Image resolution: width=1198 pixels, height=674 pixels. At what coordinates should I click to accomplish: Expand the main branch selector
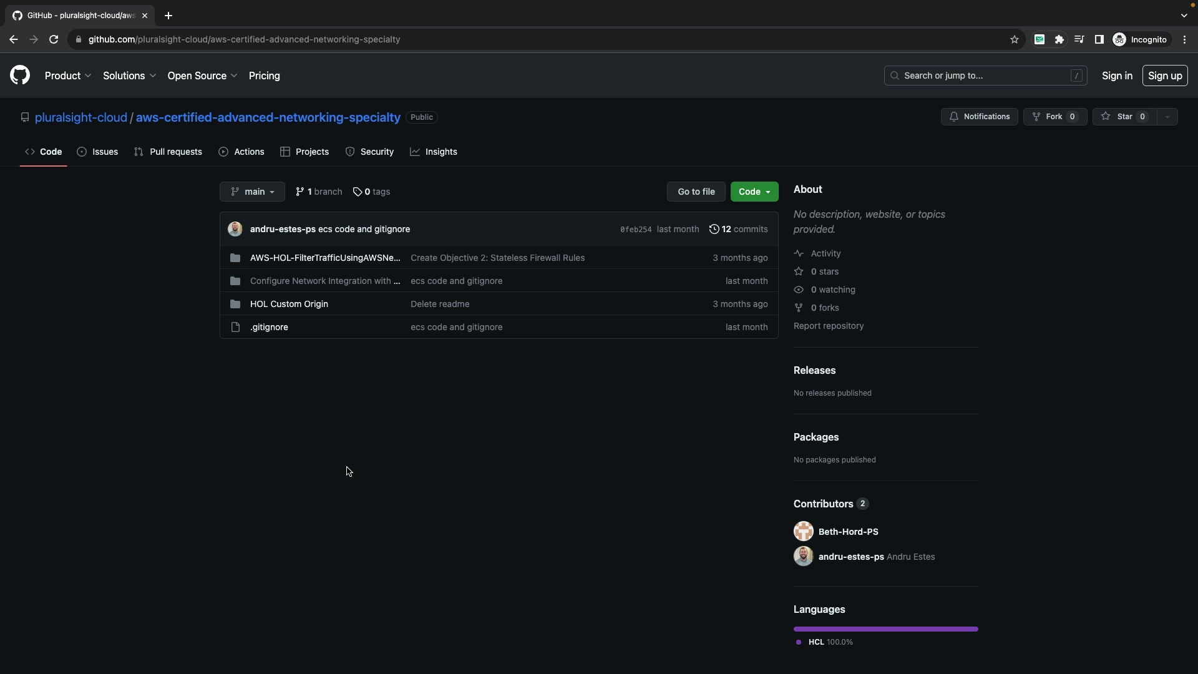coord(252,192)
